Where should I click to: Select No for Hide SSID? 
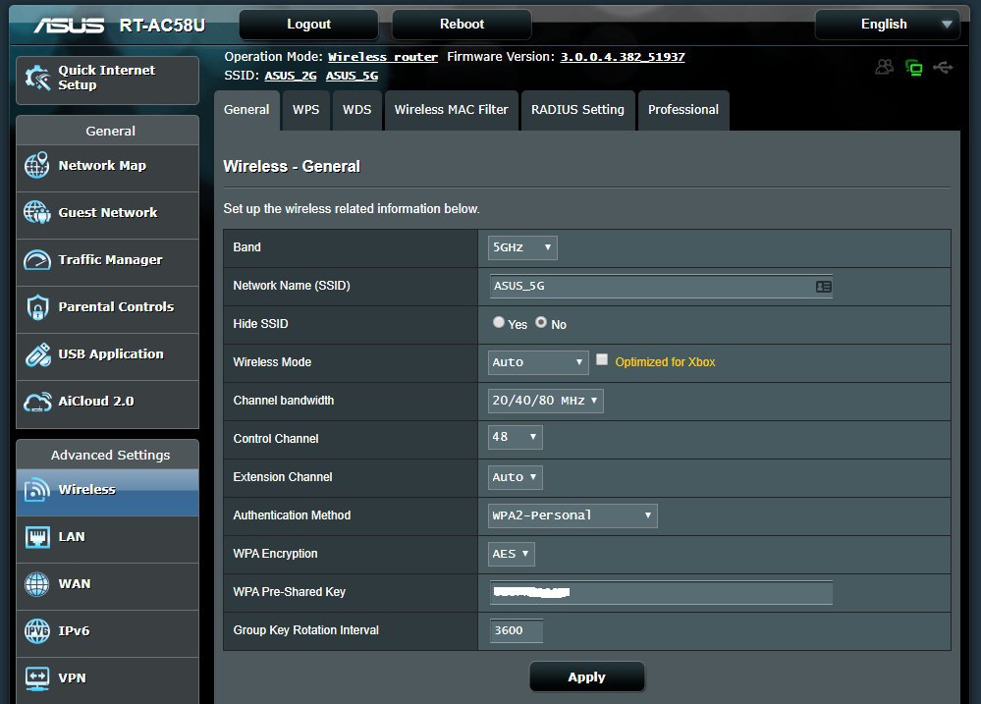click(x=541, y=322)
